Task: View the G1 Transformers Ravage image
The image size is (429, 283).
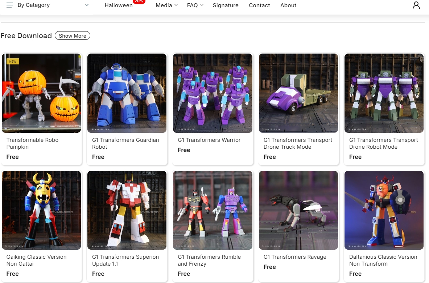Action: [298, 210]
